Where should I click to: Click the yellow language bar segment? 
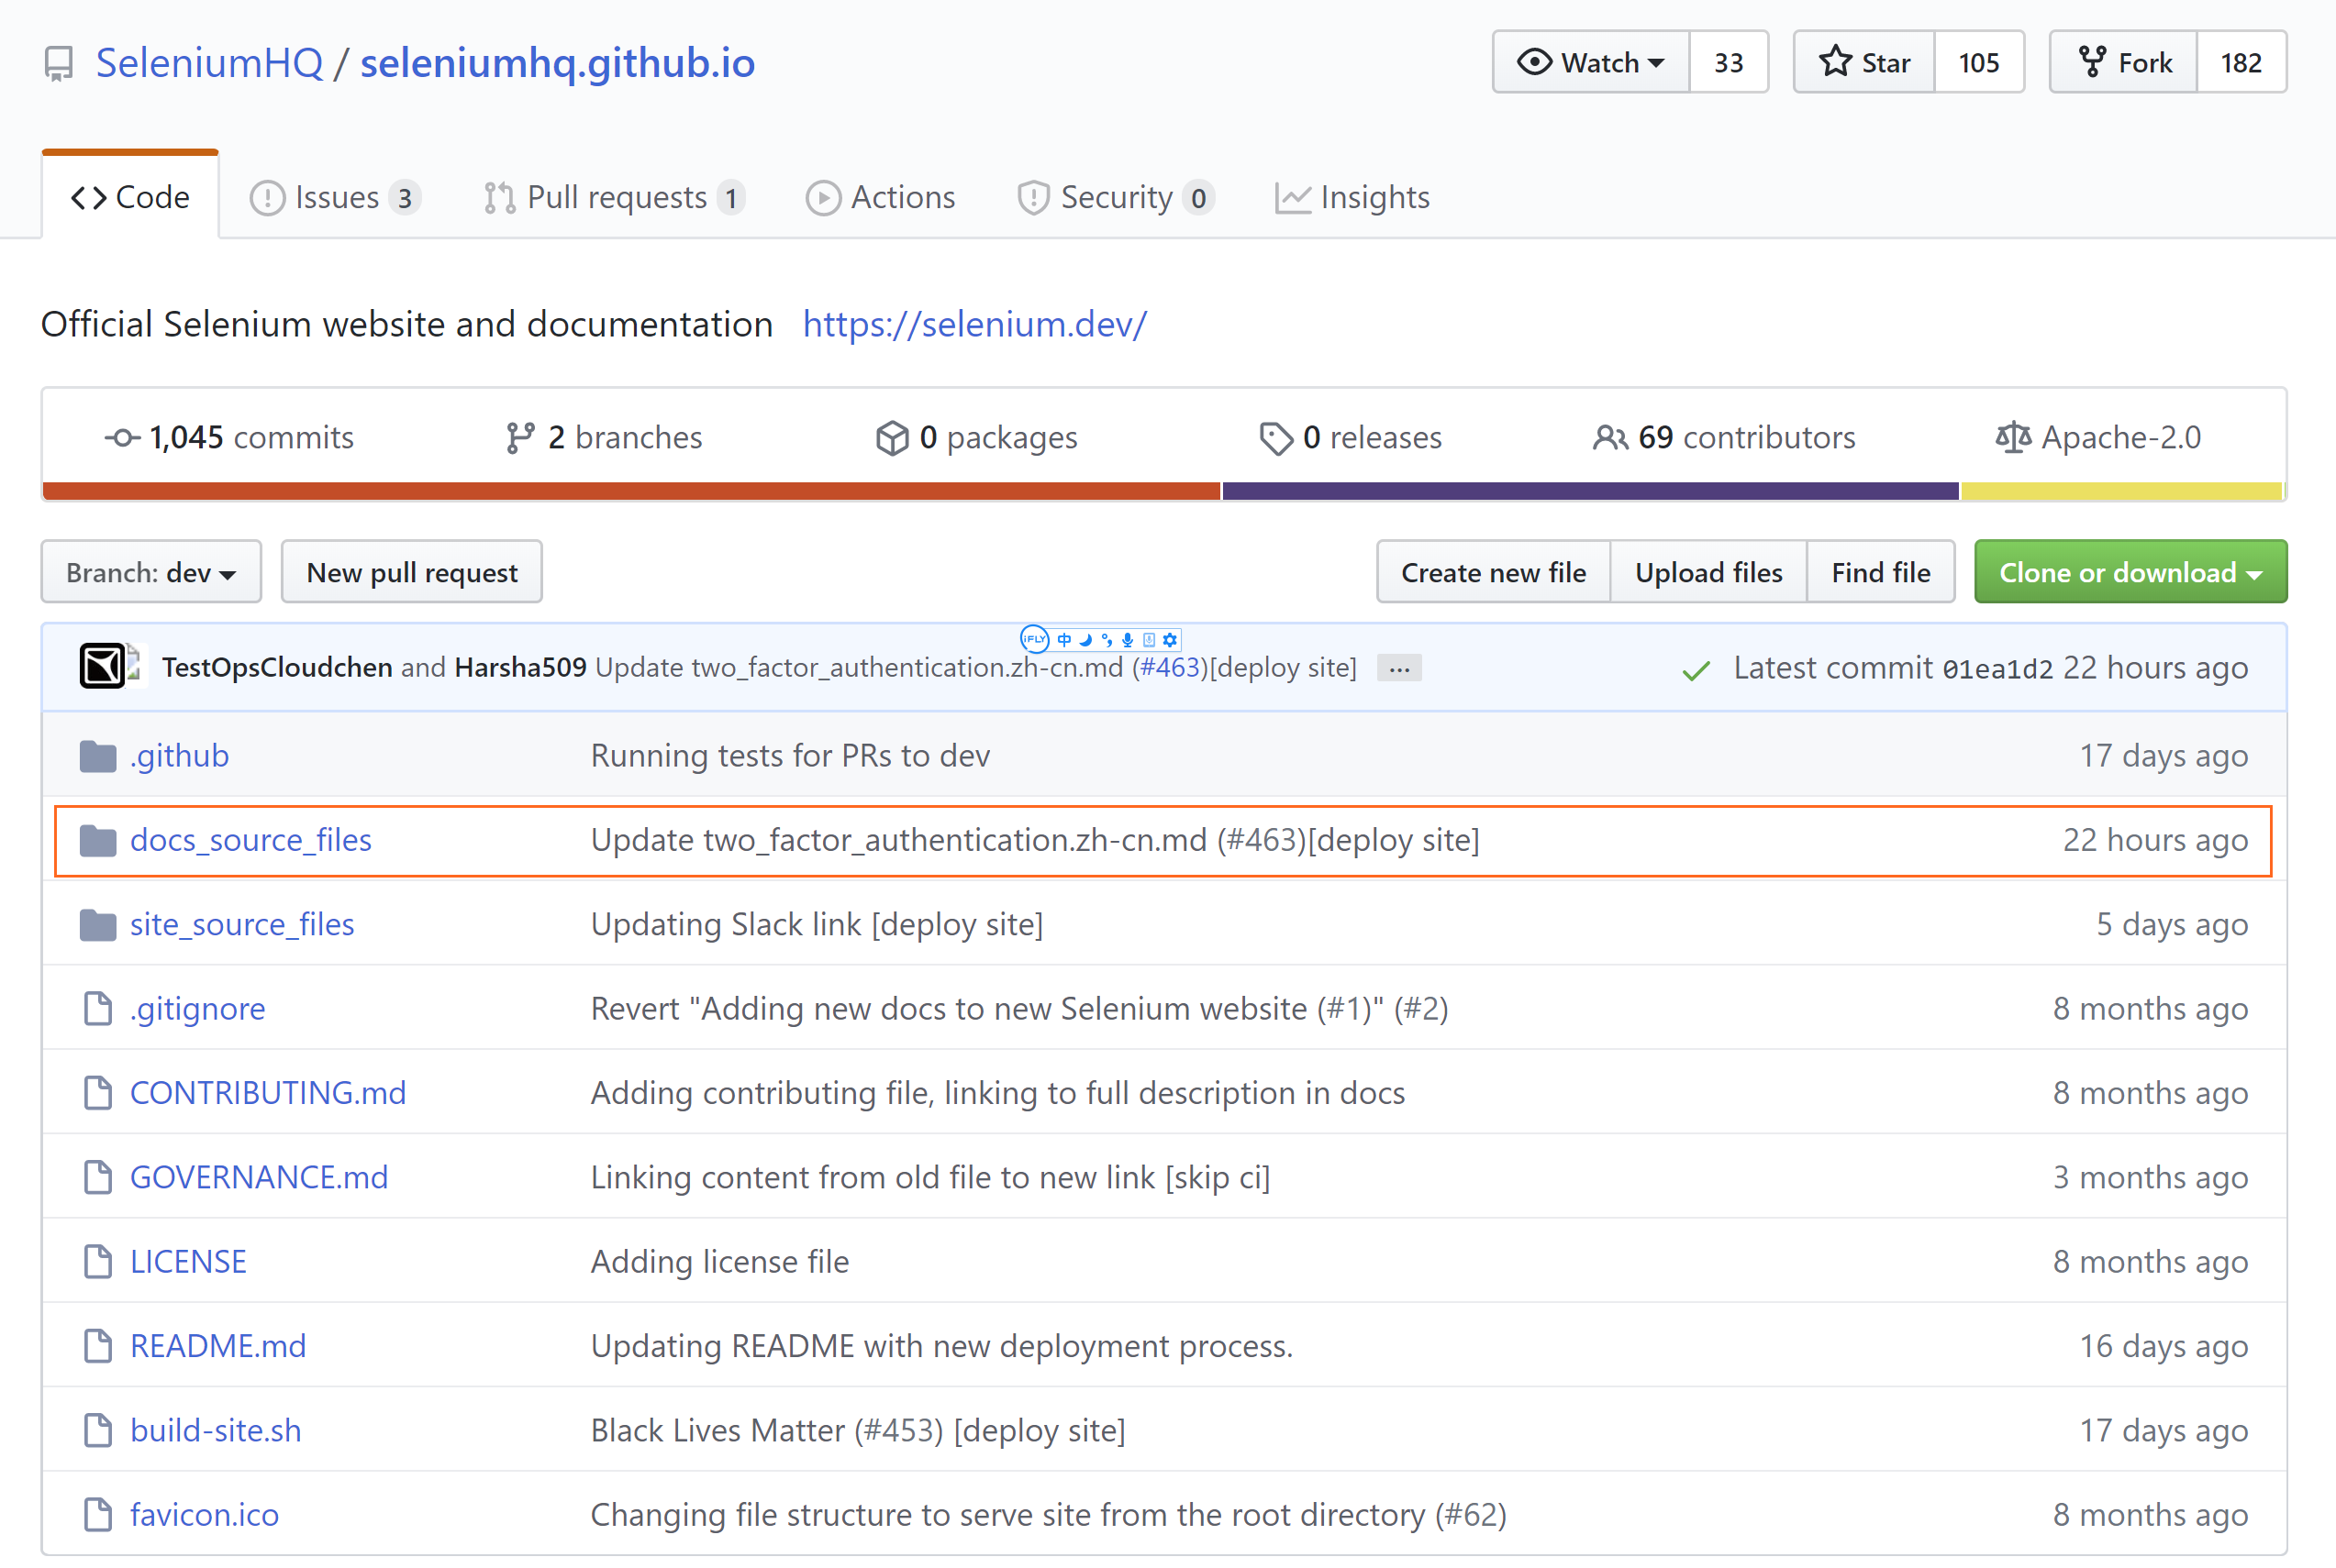2121,491
